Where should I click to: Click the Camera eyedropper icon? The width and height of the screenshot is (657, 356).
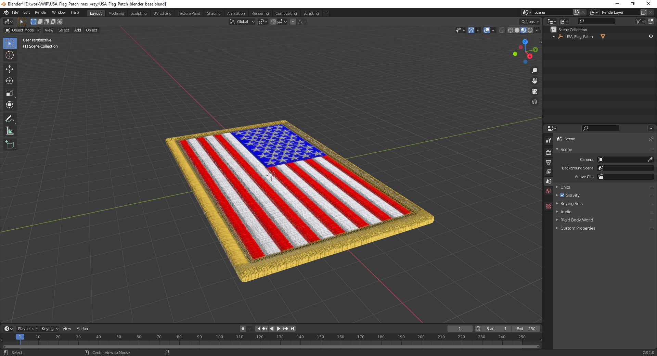pos(650,160)
